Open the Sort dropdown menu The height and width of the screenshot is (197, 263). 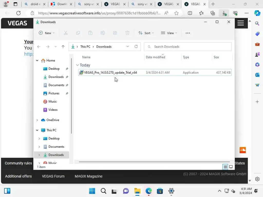coord(146,33)
